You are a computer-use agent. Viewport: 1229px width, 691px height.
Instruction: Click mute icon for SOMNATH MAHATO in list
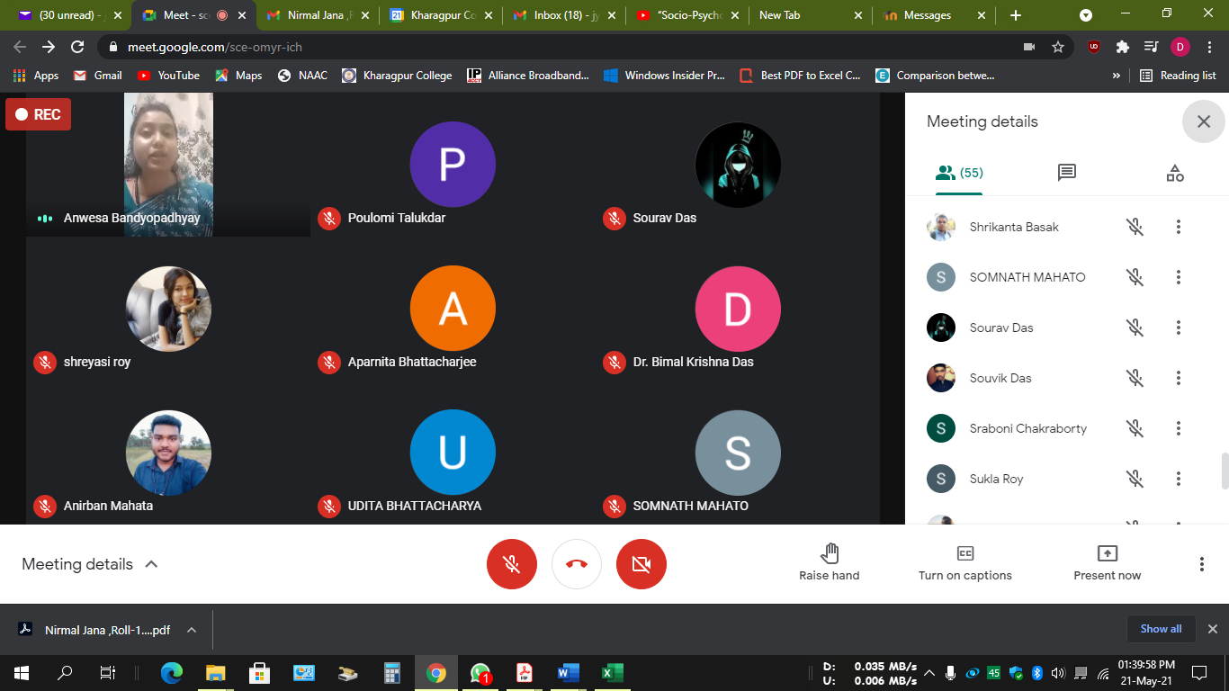[x=1135, y=277]
